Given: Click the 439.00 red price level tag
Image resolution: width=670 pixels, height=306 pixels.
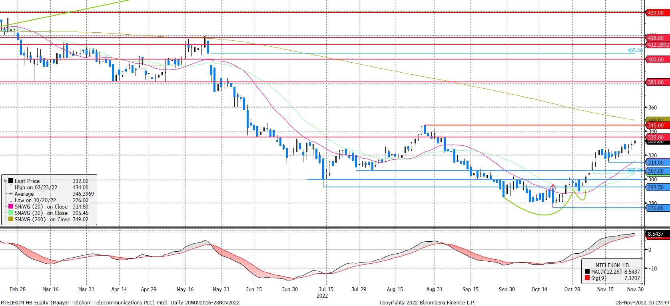Looking at the screenshot, I should 658,13.
